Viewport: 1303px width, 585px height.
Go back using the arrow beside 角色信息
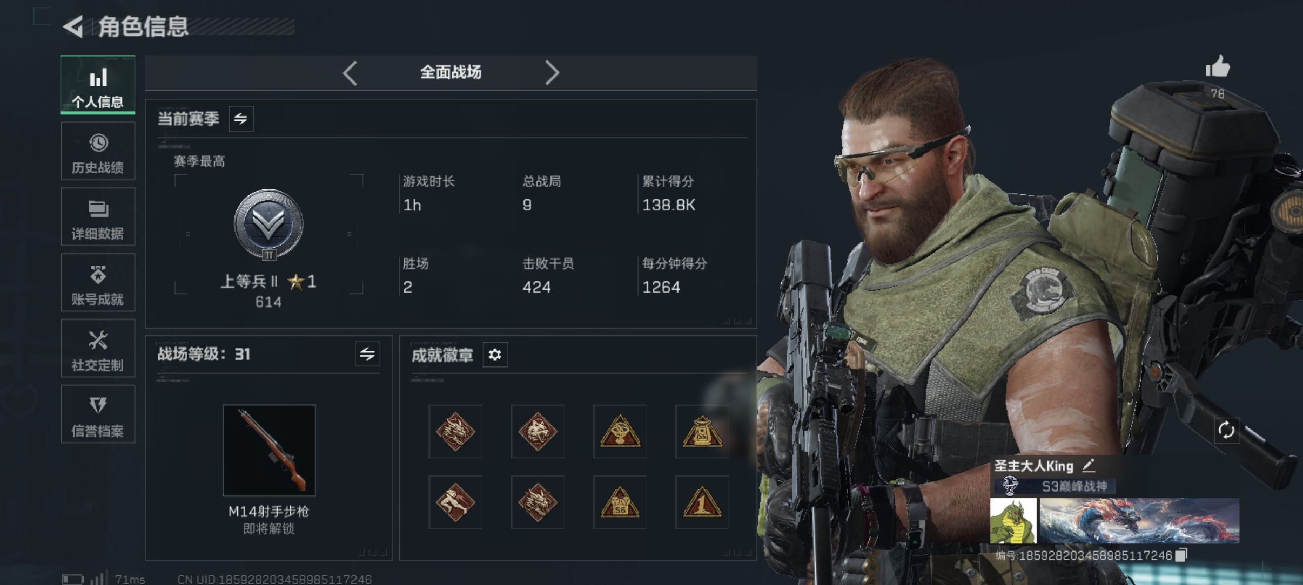[73, 26]
